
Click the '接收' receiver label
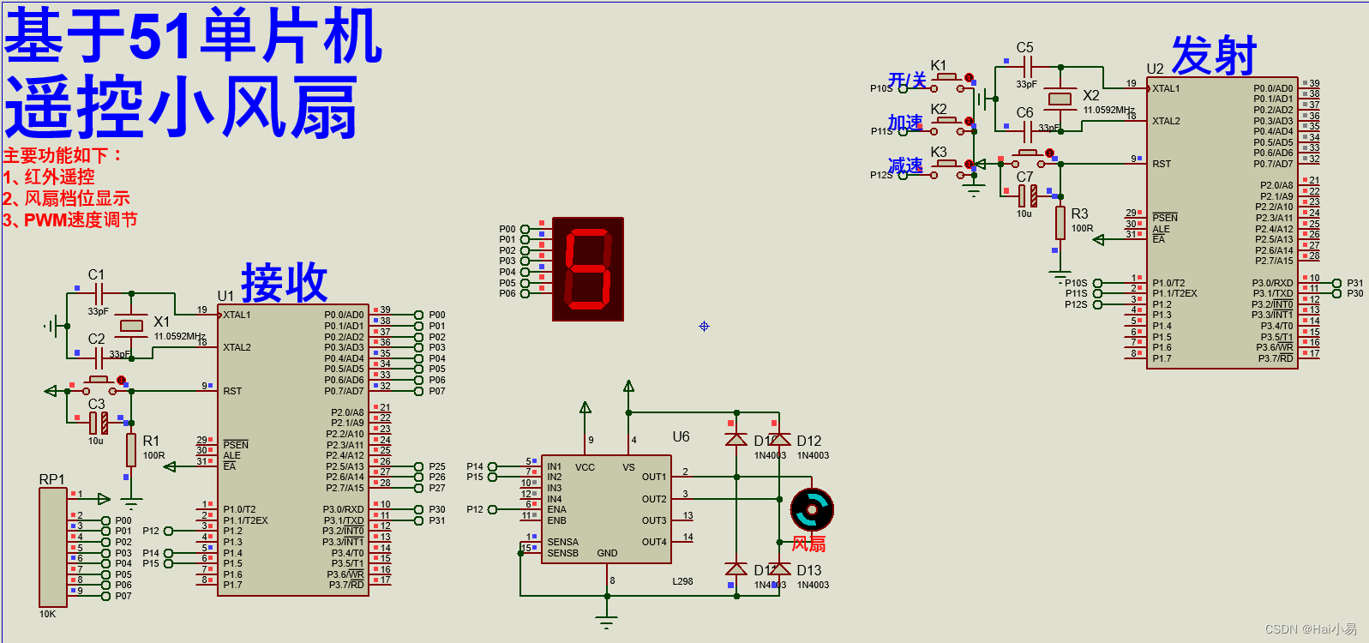coord(285,282)
